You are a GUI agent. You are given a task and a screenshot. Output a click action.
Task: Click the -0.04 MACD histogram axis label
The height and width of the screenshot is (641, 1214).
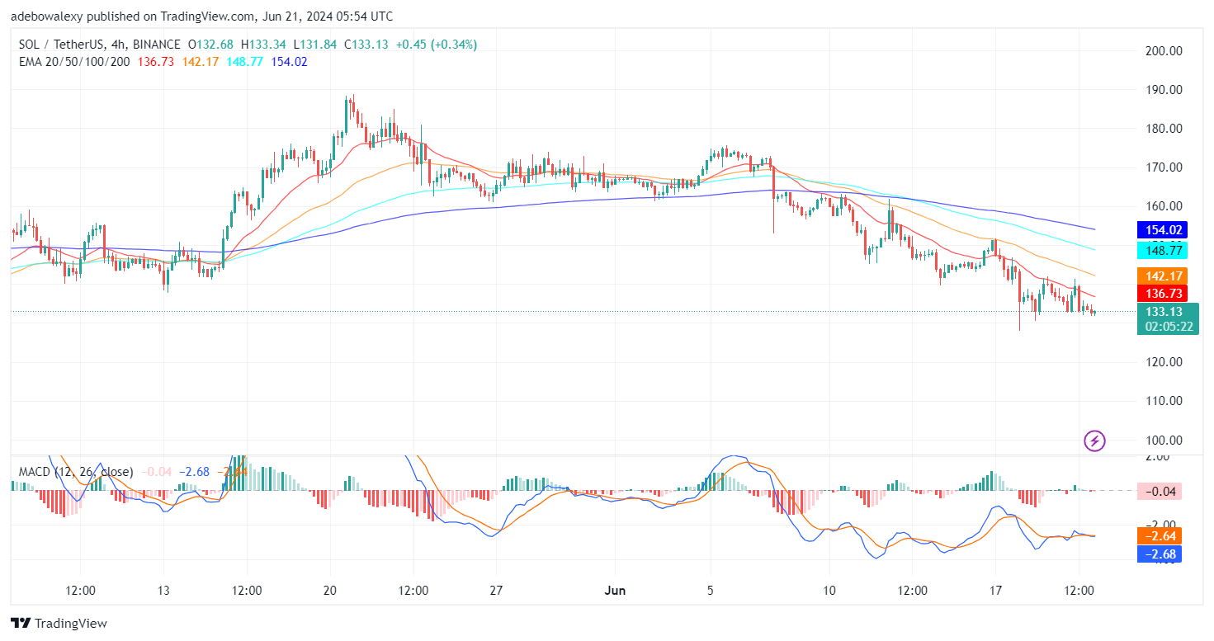click(1159, 492)
